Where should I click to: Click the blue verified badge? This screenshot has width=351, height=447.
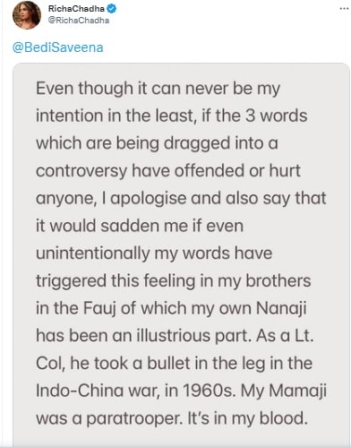click(112, 9)
